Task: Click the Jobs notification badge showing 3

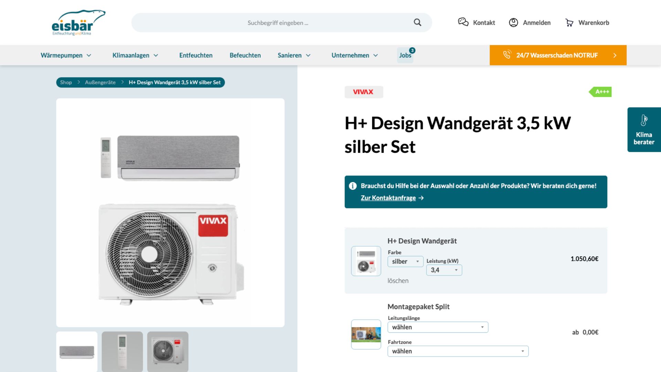Action: point(412,51)
